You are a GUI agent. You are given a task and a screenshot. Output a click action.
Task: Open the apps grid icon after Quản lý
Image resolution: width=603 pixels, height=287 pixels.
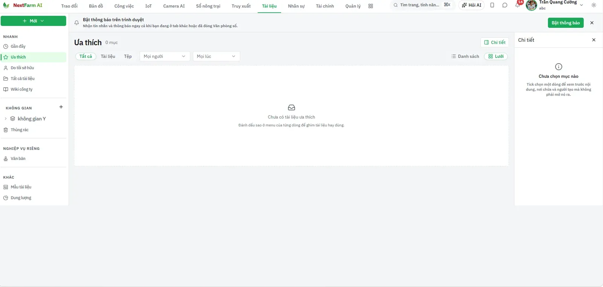370,6
